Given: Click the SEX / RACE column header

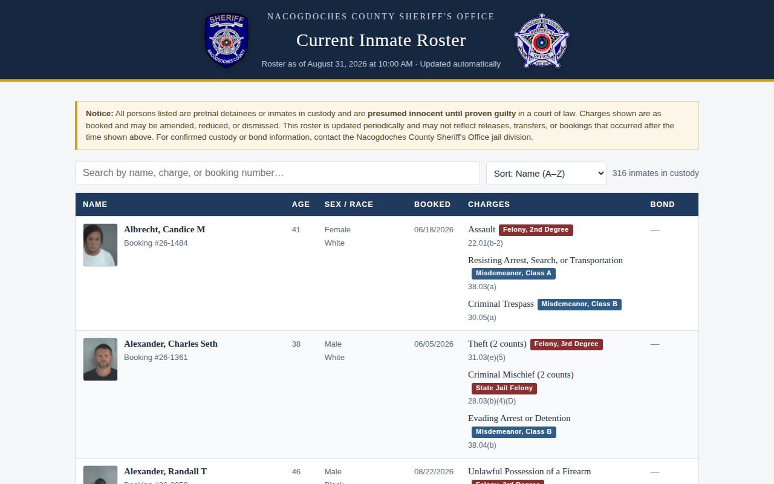Looking at the screenshot, I should click(349, 204).
